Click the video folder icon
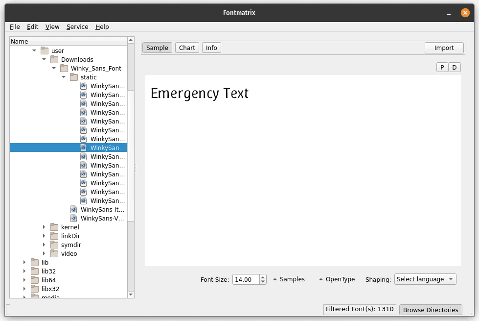This screenshot has height=321, width=479. pos(54,253)
